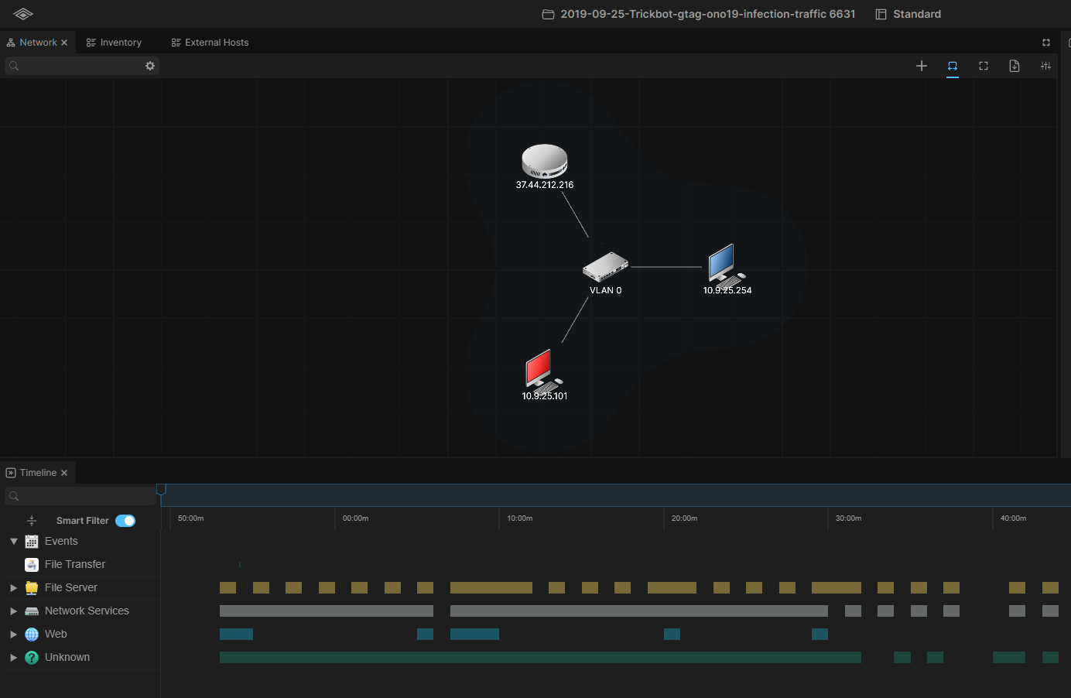Select the Network Services row label

87,611
